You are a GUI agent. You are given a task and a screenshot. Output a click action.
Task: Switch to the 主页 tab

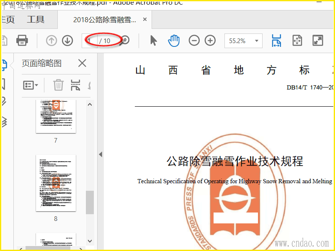tap(8, 20)
